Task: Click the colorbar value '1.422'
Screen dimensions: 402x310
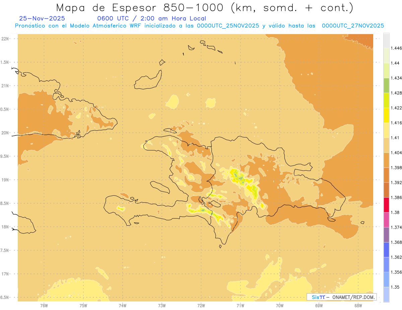Action: click(396, 108)
